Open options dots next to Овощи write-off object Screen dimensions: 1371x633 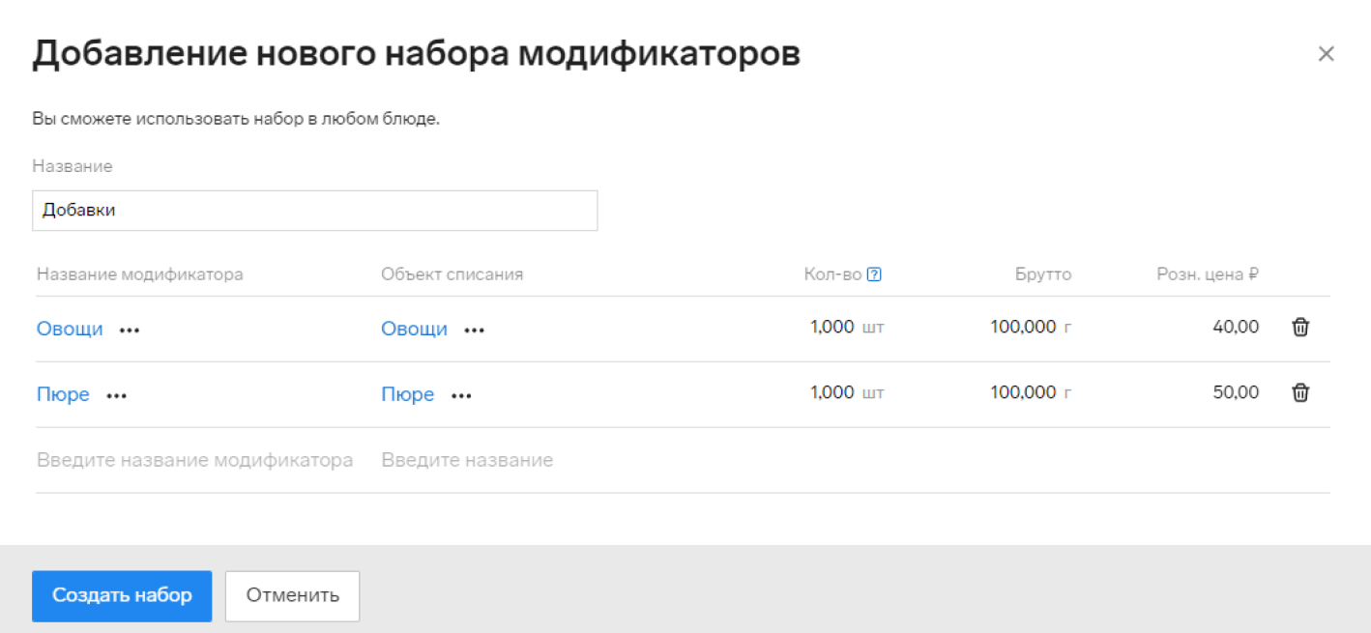474,330
